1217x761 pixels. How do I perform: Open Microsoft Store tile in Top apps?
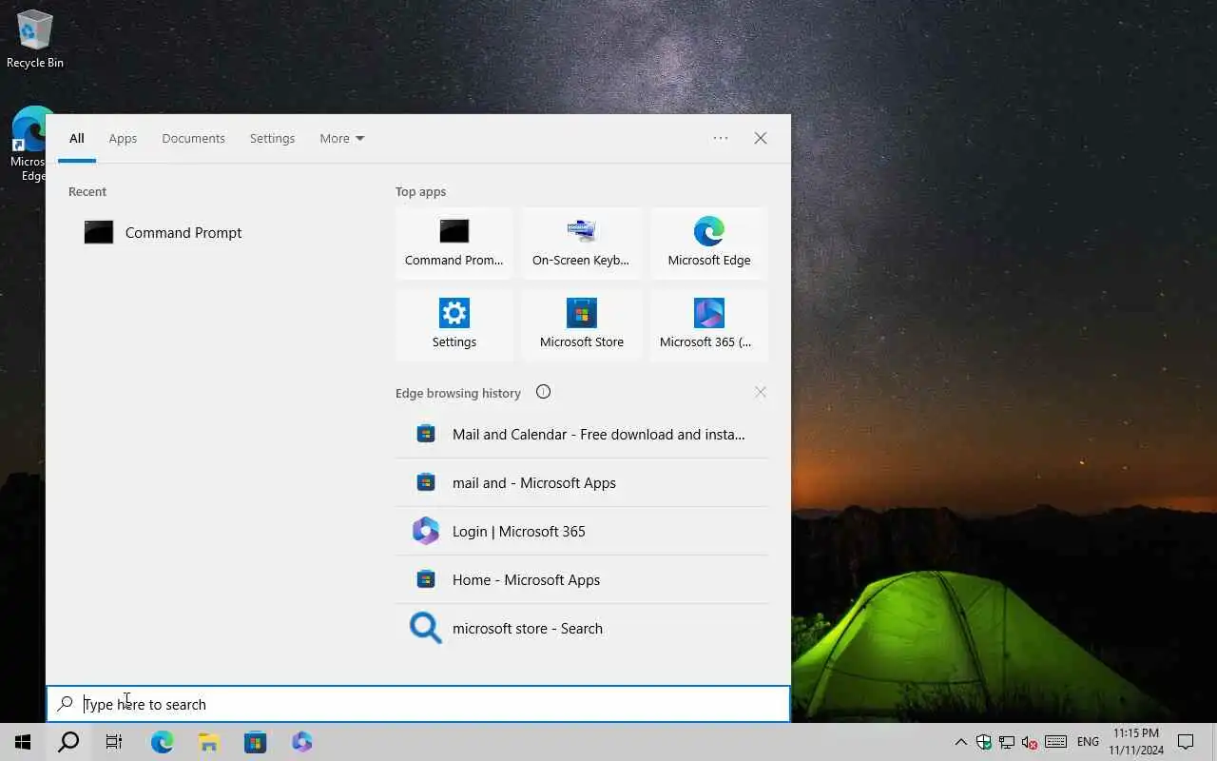point(581,325)
